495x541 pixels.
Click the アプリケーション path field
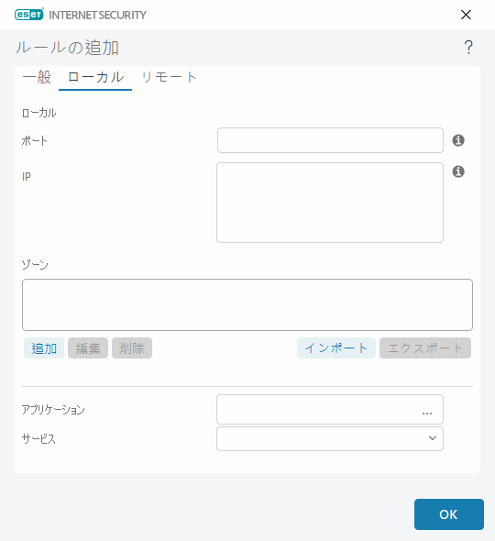coord(330,410)
